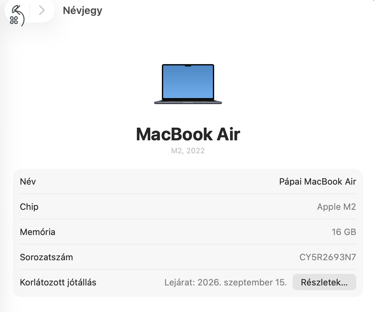Click the Apple M2 chip value

click(x=336, y=207)
